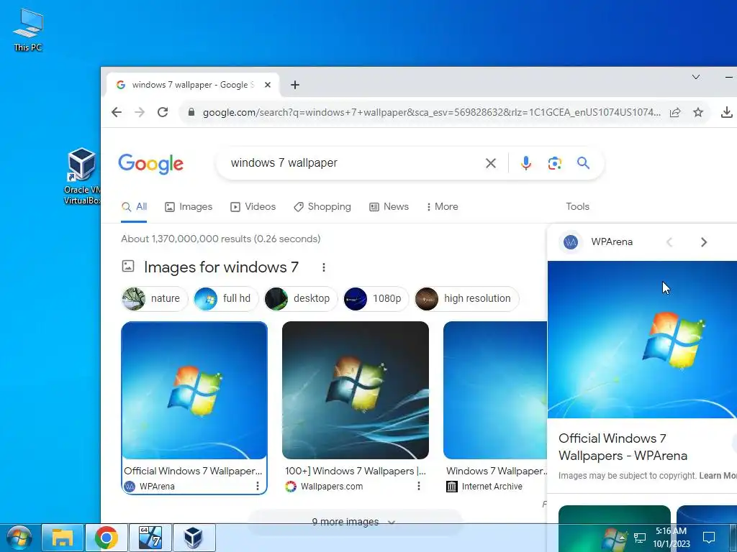Filter images by nature chip
This screenshot has height=552, width=737.
point(154,298)
